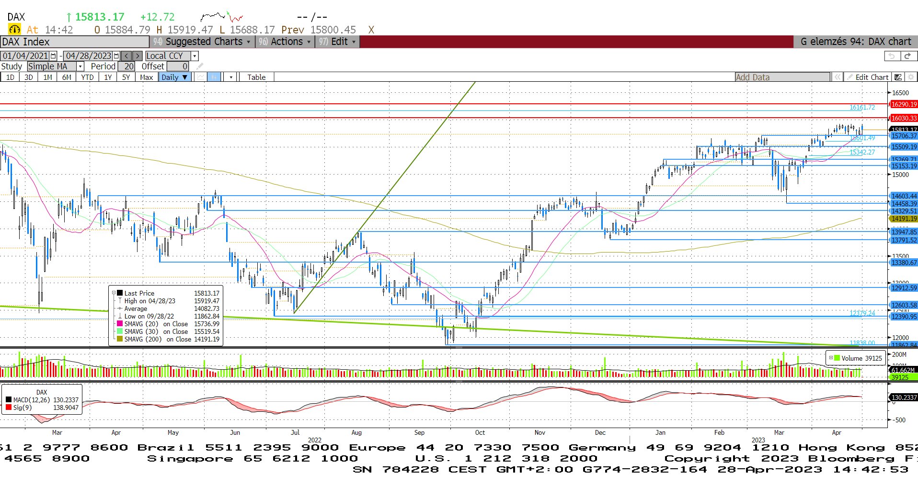Select the 1M range tab
Screen dimensions: 918x496
point(47,77)
